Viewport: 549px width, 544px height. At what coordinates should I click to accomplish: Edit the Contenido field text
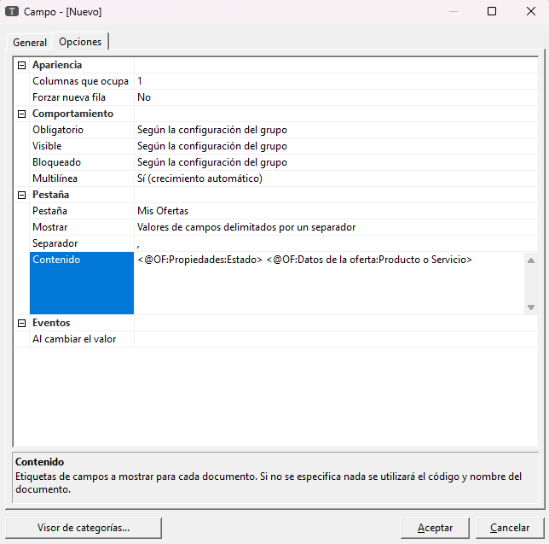(328, 282)
